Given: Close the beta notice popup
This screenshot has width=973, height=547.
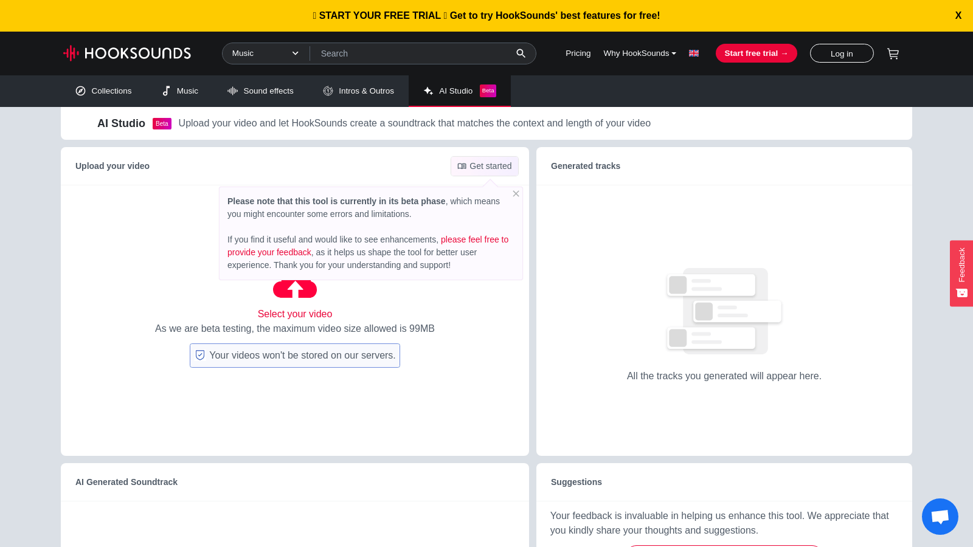Looking at the screenshot, I should coord(516,194).
